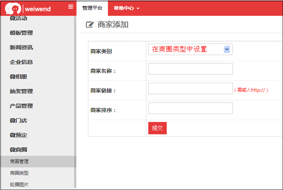Screen dimensions: 283x190
Task: Open 微活动 in the sidebar
Action: 18,18
